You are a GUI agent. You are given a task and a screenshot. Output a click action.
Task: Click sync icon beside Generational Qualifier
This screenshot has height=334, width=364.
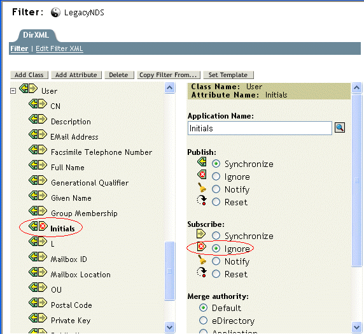[x=38, y=180]
